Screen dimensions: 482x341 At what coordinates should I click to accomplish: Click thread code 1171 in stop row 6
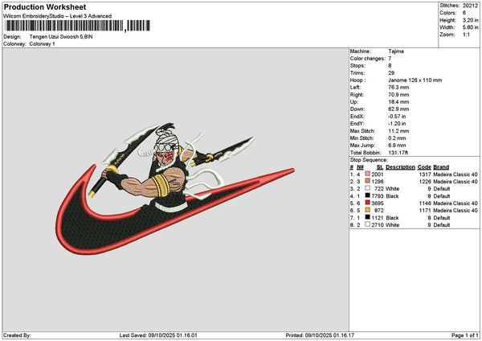pyautogui.click(x=425, y=211)
